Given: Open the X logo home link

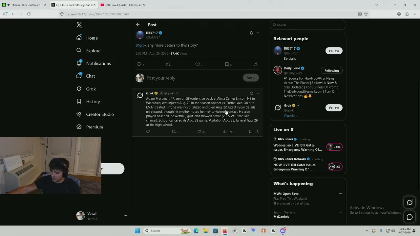Looking at the screenshot, I should tap(79, 25).
